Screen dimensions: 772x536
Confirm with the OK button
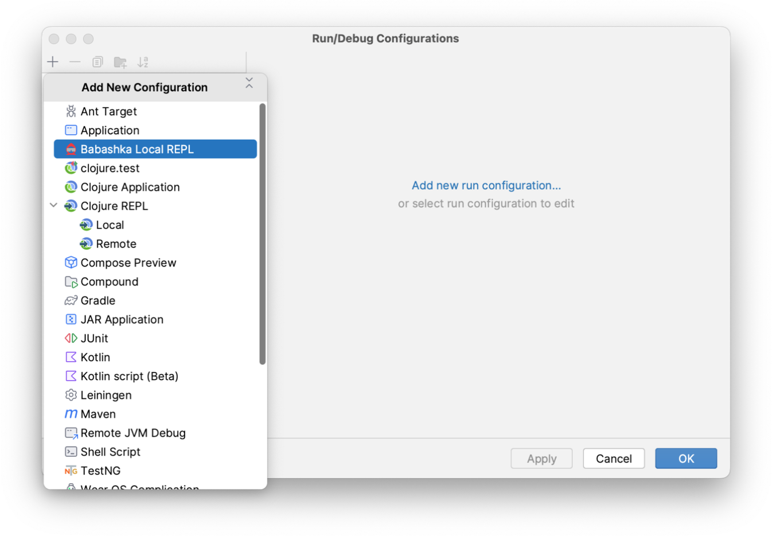coord(686,459)
